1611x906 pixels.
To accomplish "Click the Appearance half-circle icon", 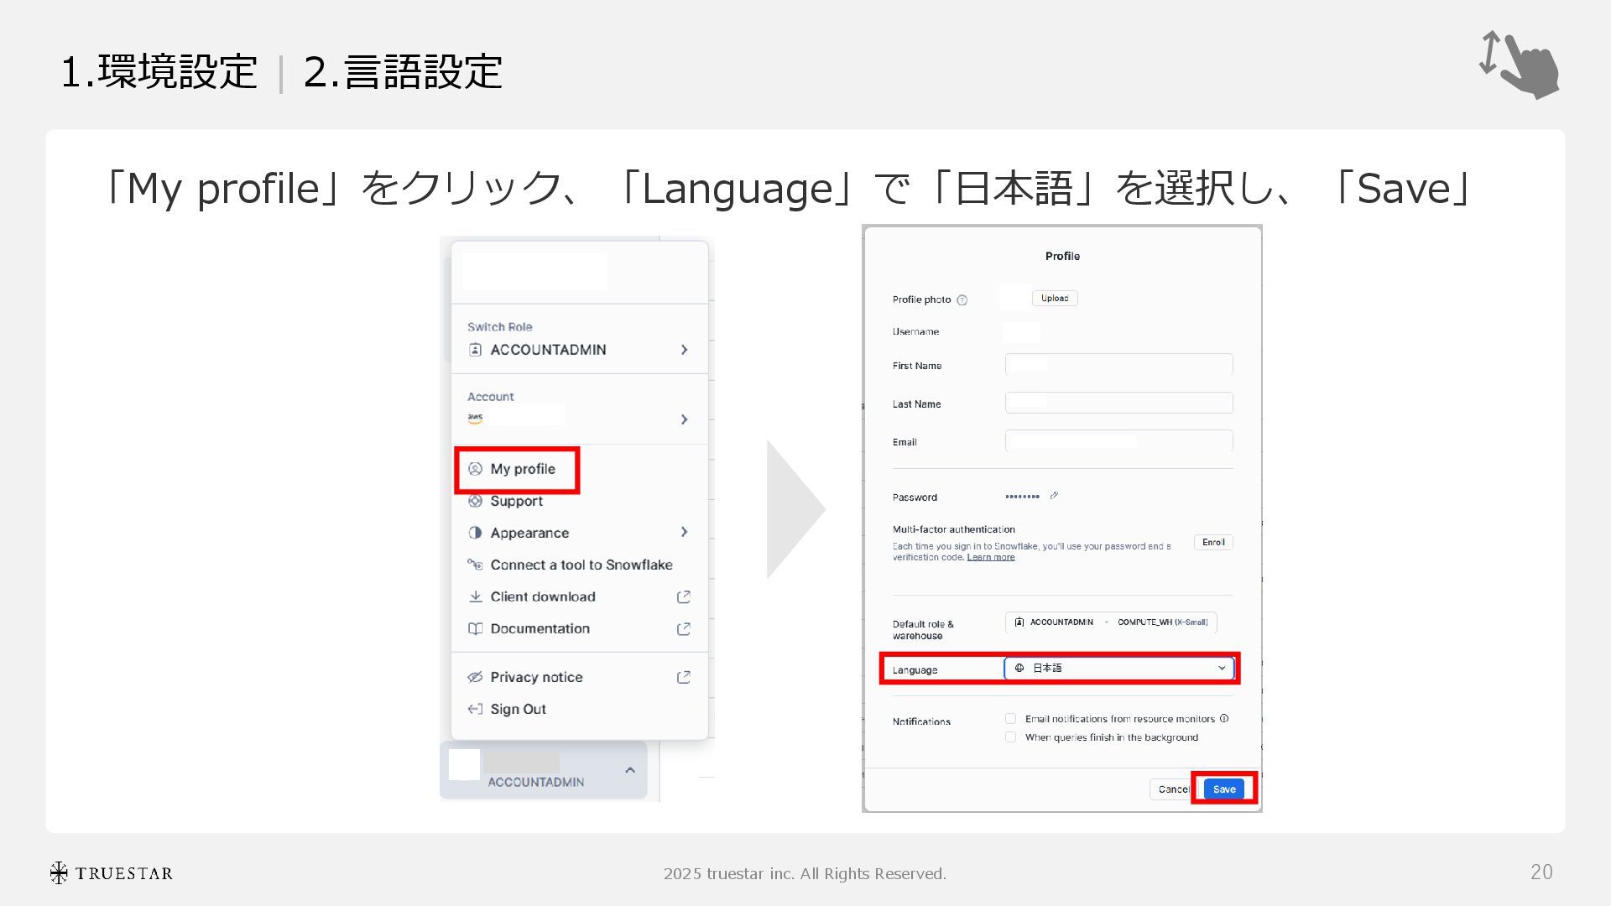I will point(475,533).
